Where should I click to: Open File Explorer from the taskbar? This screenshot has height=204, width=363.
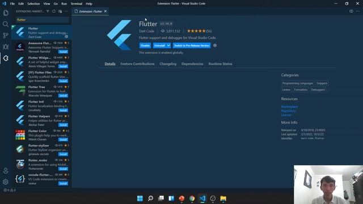tap(223, 198)
